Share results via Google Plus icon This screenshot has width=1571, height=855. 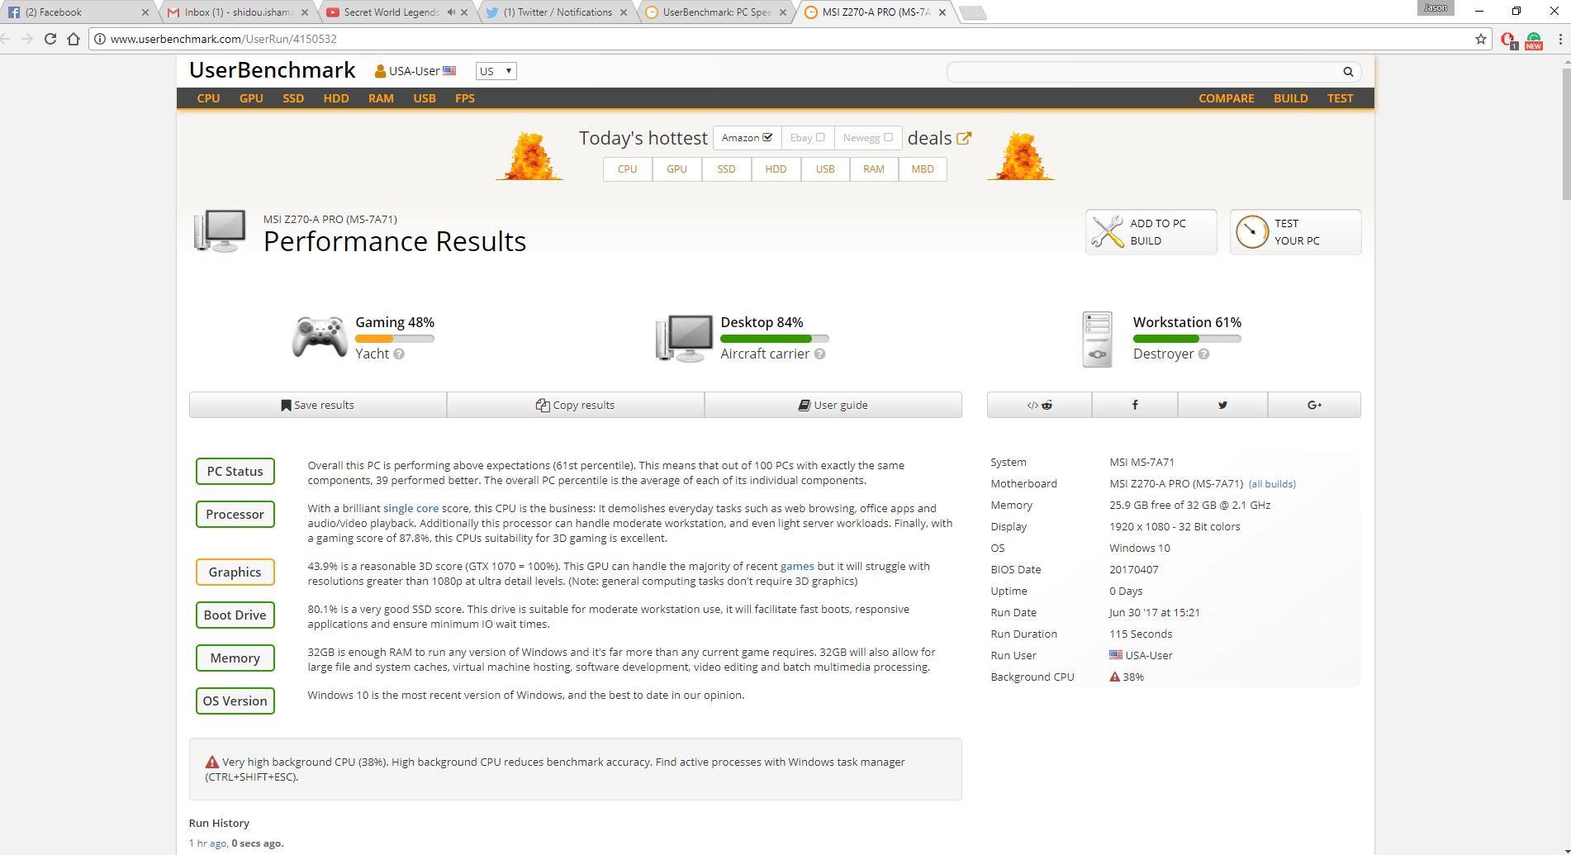(1314, 405)
